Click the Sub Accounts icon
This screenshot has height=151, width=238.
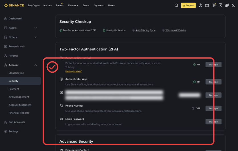[6, 122]
